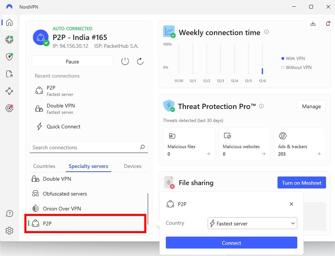Click the search magnifier icon
335x256 pixels.
142,147
